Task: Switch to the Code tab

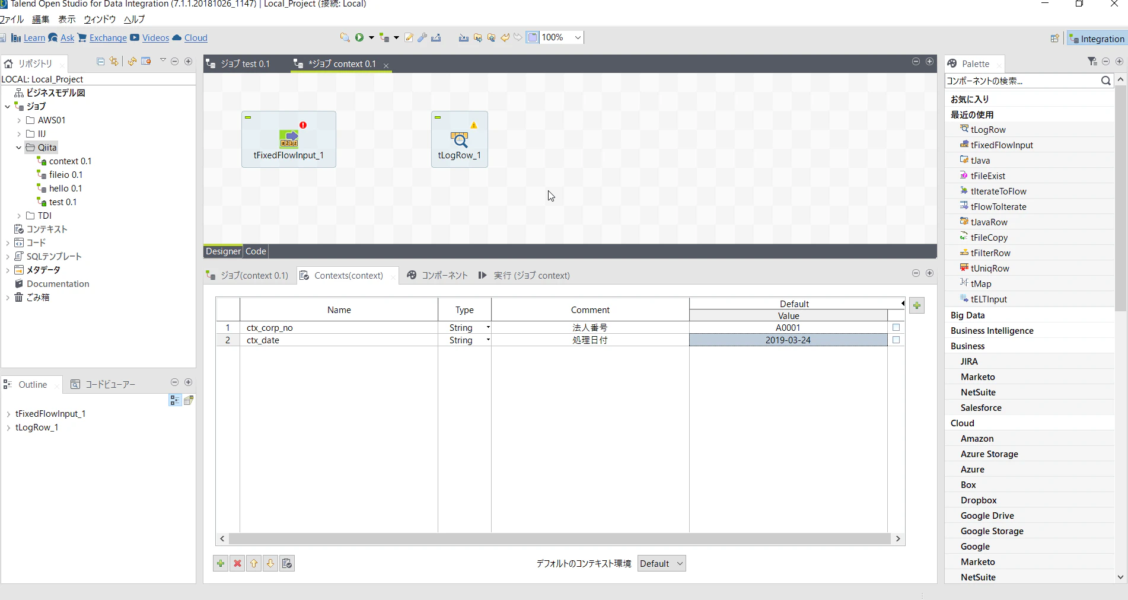Action: coord(256,251)
